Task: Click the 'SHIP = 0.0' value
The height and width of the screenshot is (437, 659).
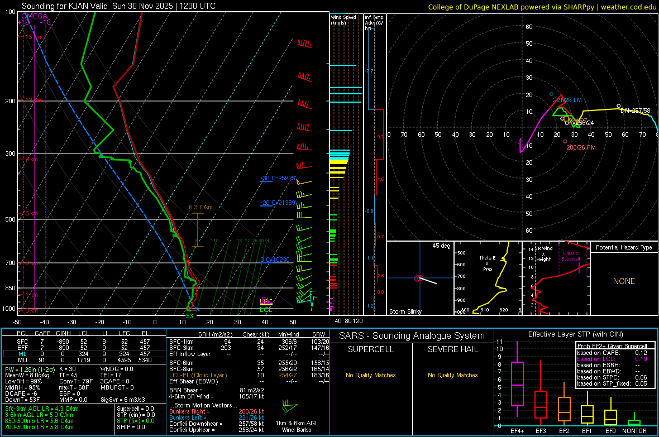Action: (131, 427)
